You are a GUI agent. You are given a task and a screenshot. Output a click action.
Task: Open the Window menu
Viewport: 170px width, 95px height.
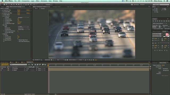point(55,1)
